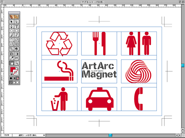Select the smoking cigarette pictogram
The image size is (185, 138).
pyautogui.click(x=59, y=71)
